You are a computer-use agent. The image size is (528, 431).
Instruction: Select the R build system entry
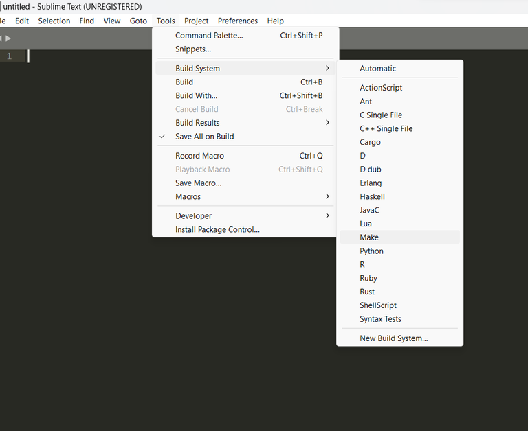[399, 265]
